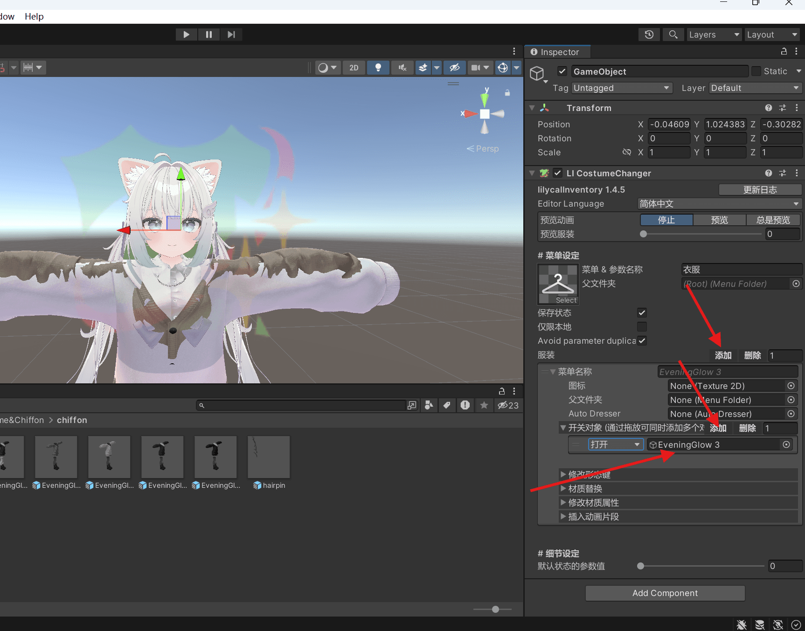Open the Layout dropdown
Image resolution: width=805 pixels, height=631 pixels.
tap(772, 34)
